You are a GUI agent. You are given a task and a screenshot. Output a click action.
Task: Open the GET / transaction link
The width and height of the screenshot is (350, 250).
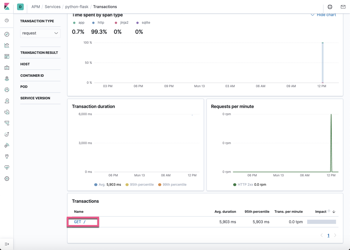click(80, 222)
